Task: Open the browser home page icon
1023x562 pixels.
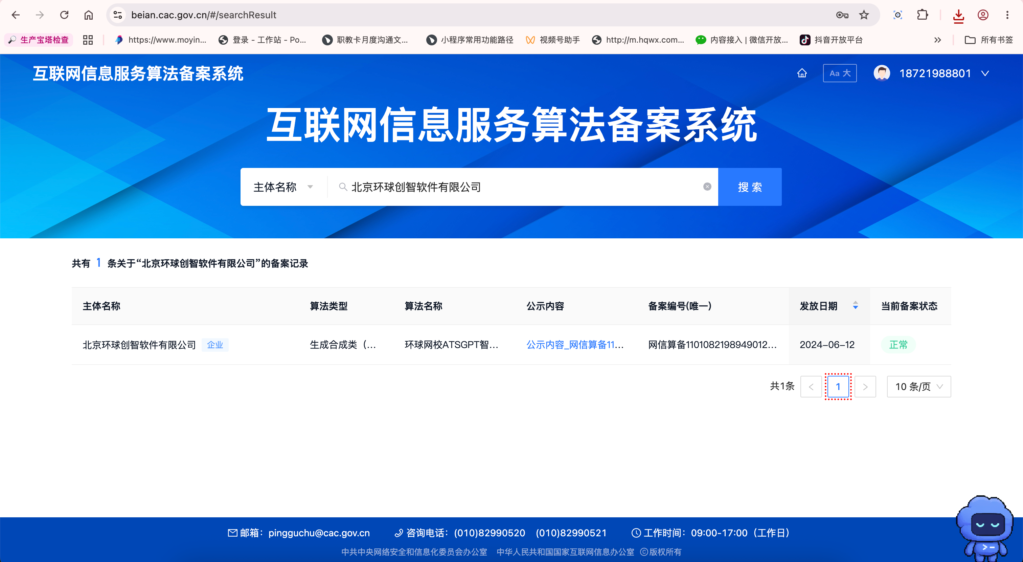Action: click(x=89, y=15)
